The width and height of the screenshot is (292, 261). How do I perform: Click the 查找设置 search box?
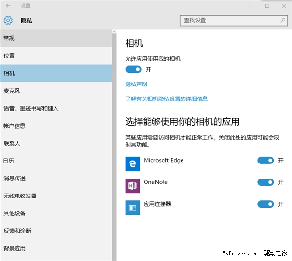tap(229, 21)
